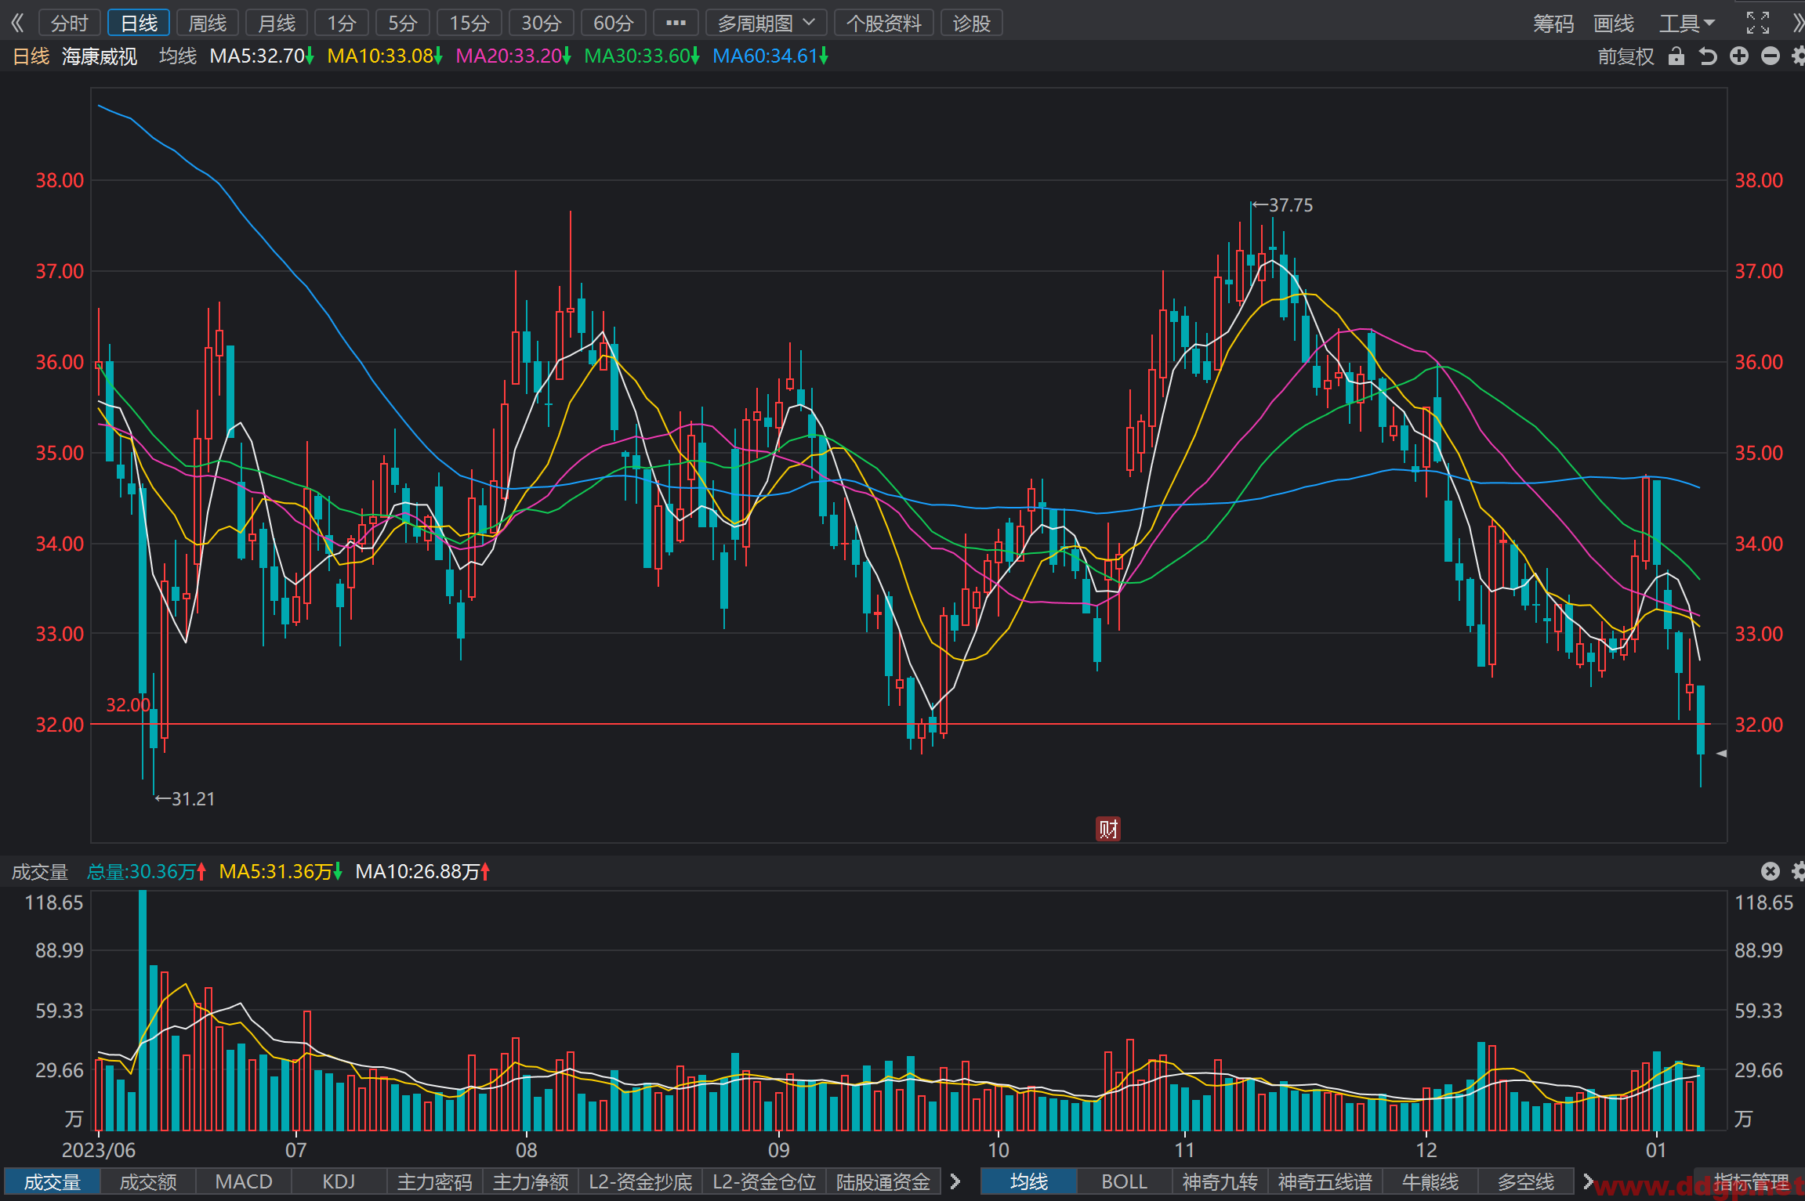Click the 32.00 horizontal price line label

(x=128, y=705)
